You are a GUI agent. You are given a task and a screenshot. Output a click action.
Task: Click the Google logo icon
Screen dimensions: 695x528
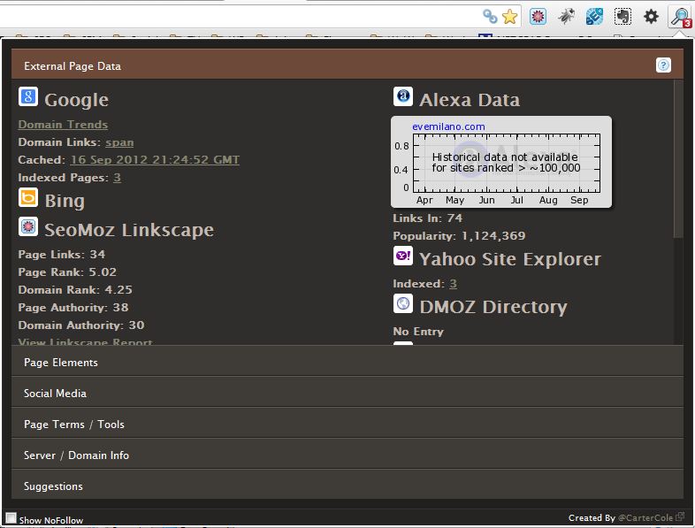point(28,96)
